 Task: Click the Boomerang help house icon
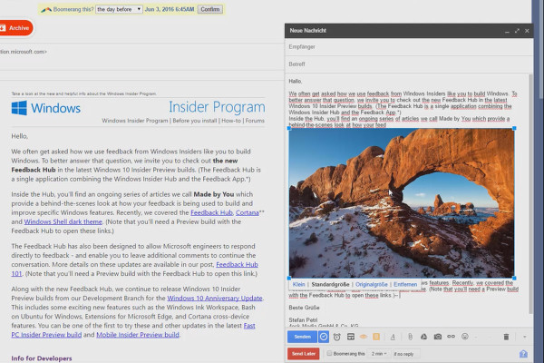523,354
